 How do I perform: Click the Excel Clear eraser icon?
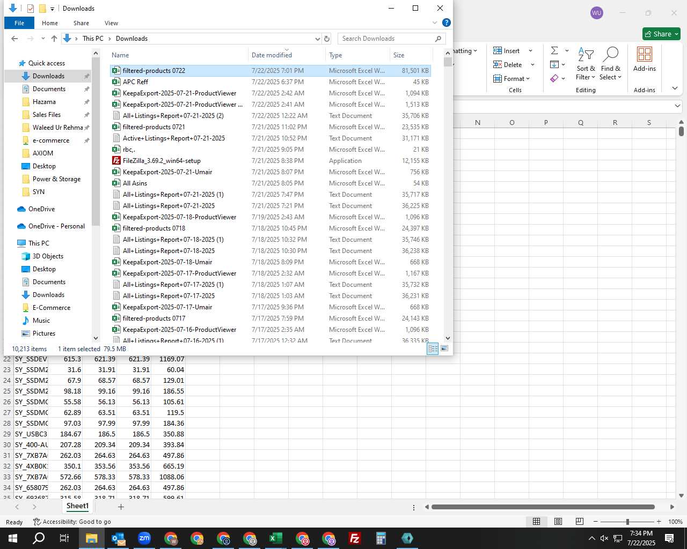tap(554, 78)
